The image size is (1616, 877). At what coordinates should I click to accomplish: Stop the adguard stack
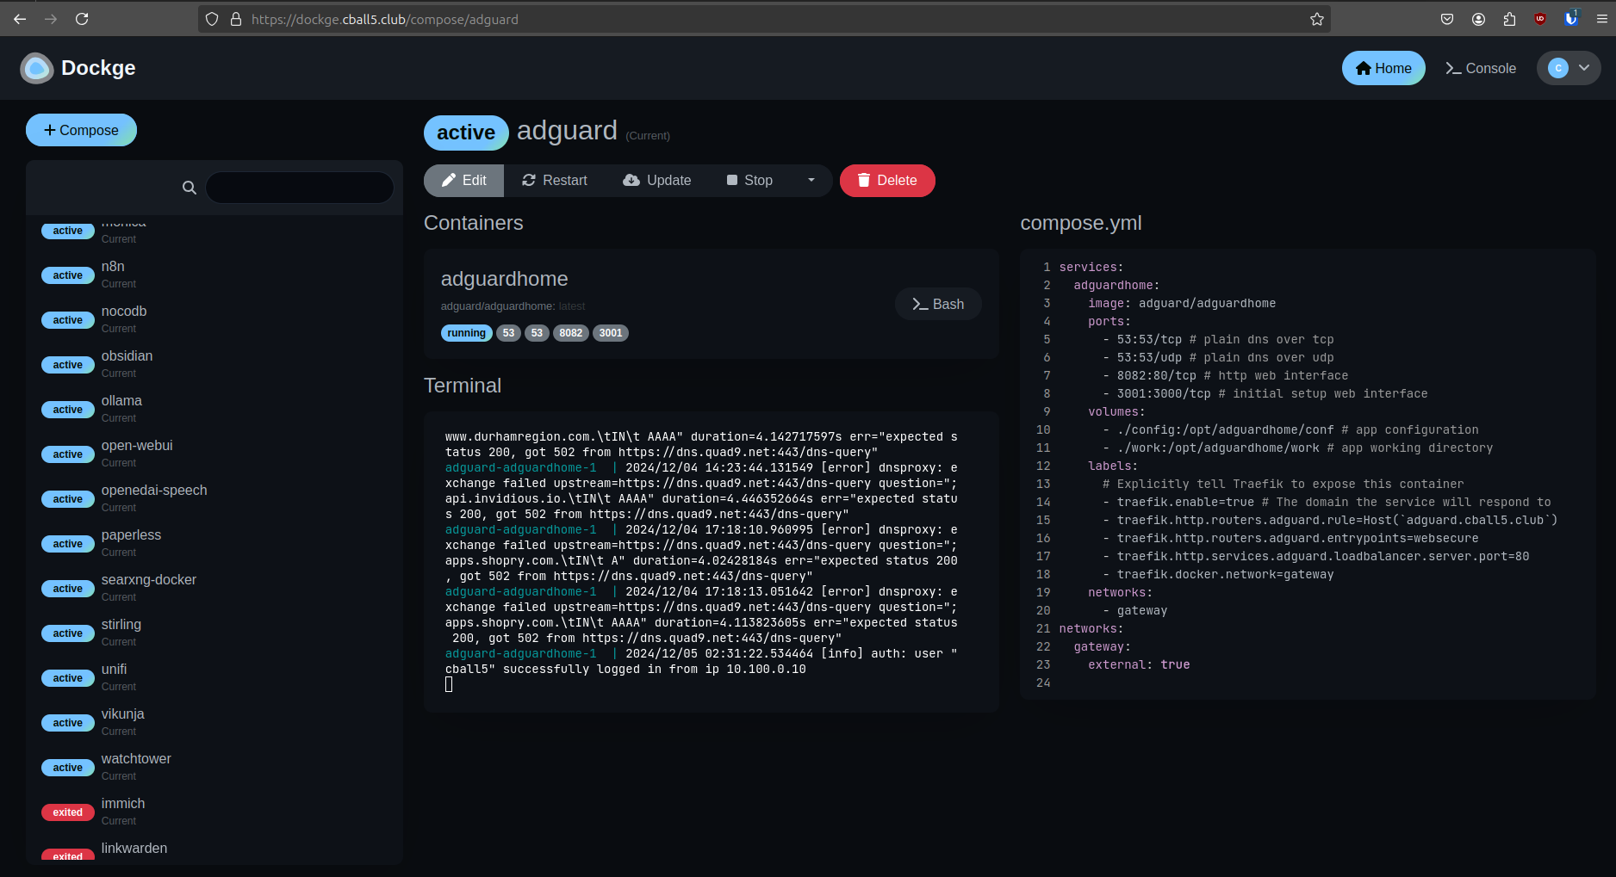pos(749,180)
